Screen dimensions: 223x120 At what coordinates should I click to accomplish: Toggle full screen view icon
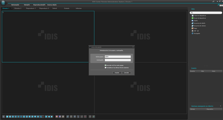point(46,117)
